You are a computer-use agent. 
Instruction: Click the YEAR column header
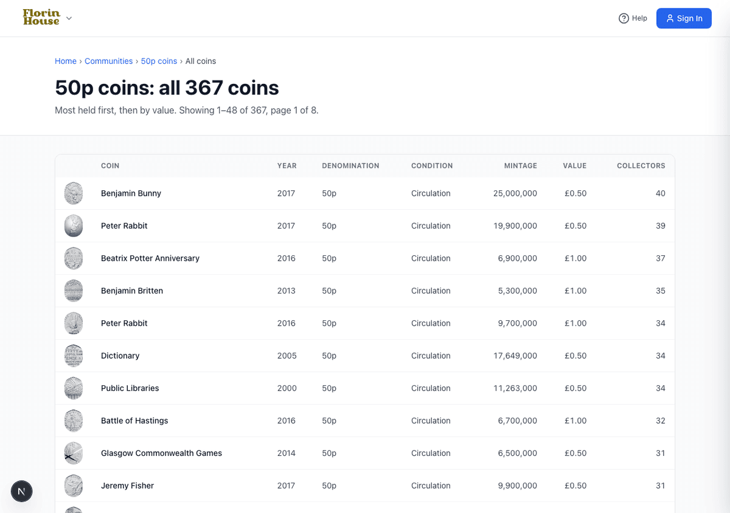[x=287, y=165]
